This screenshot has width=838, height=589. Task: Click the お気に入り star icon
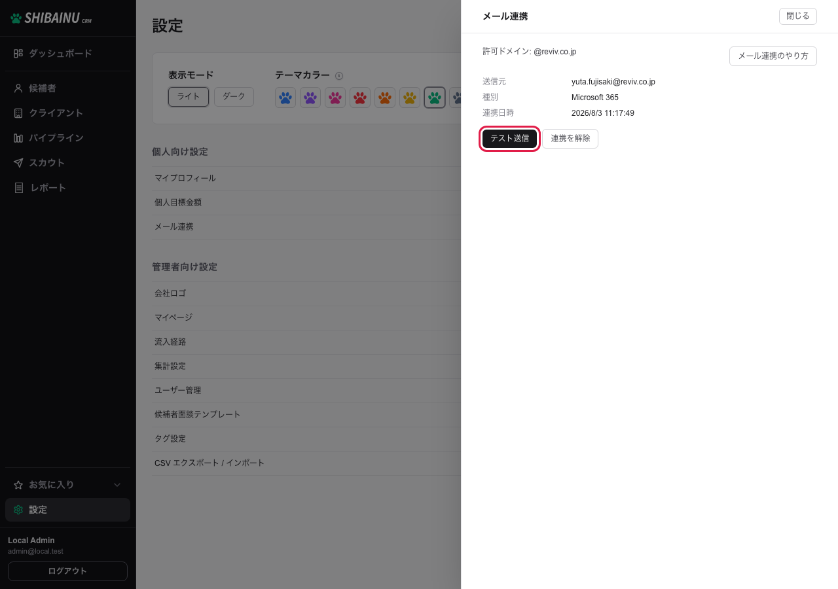click(x=18, y=485)
